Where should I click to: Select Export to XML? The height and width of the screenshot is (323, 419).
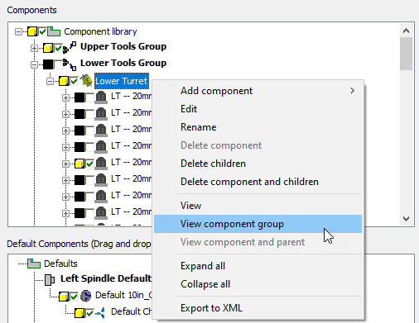pos(258,308)
